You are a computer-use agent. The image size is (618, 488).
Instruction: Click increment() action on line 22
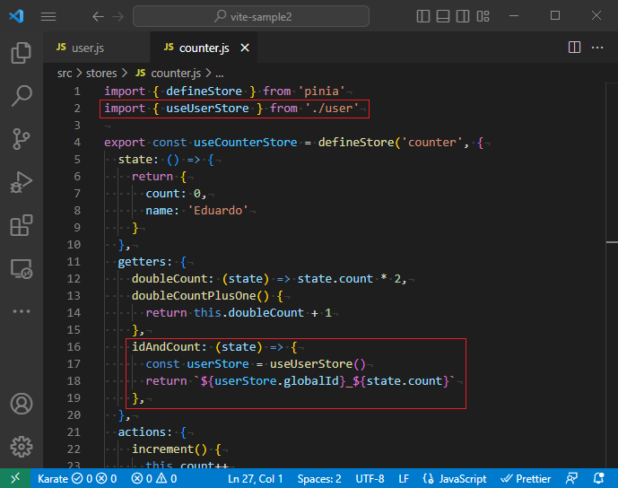(x=170, y=449)
